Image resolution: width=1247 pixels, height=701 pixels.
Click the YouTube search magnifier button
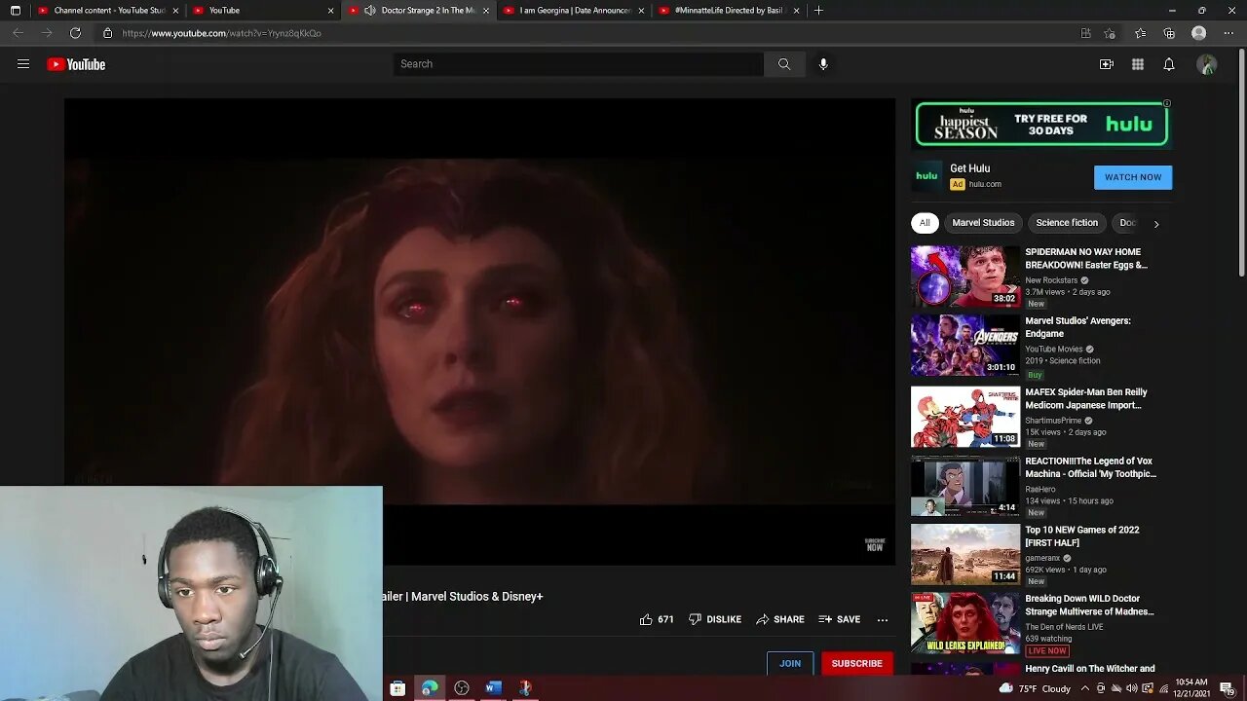784,64
